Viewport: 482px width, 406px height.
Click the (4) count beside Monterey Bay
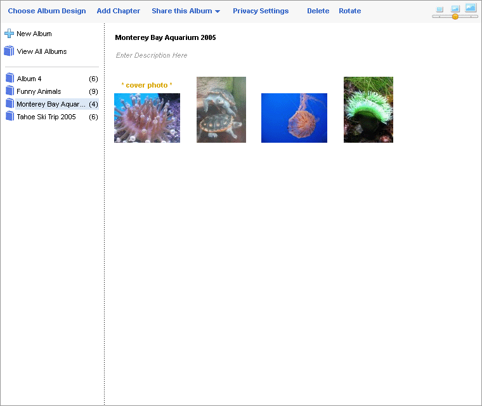[93, 104]
